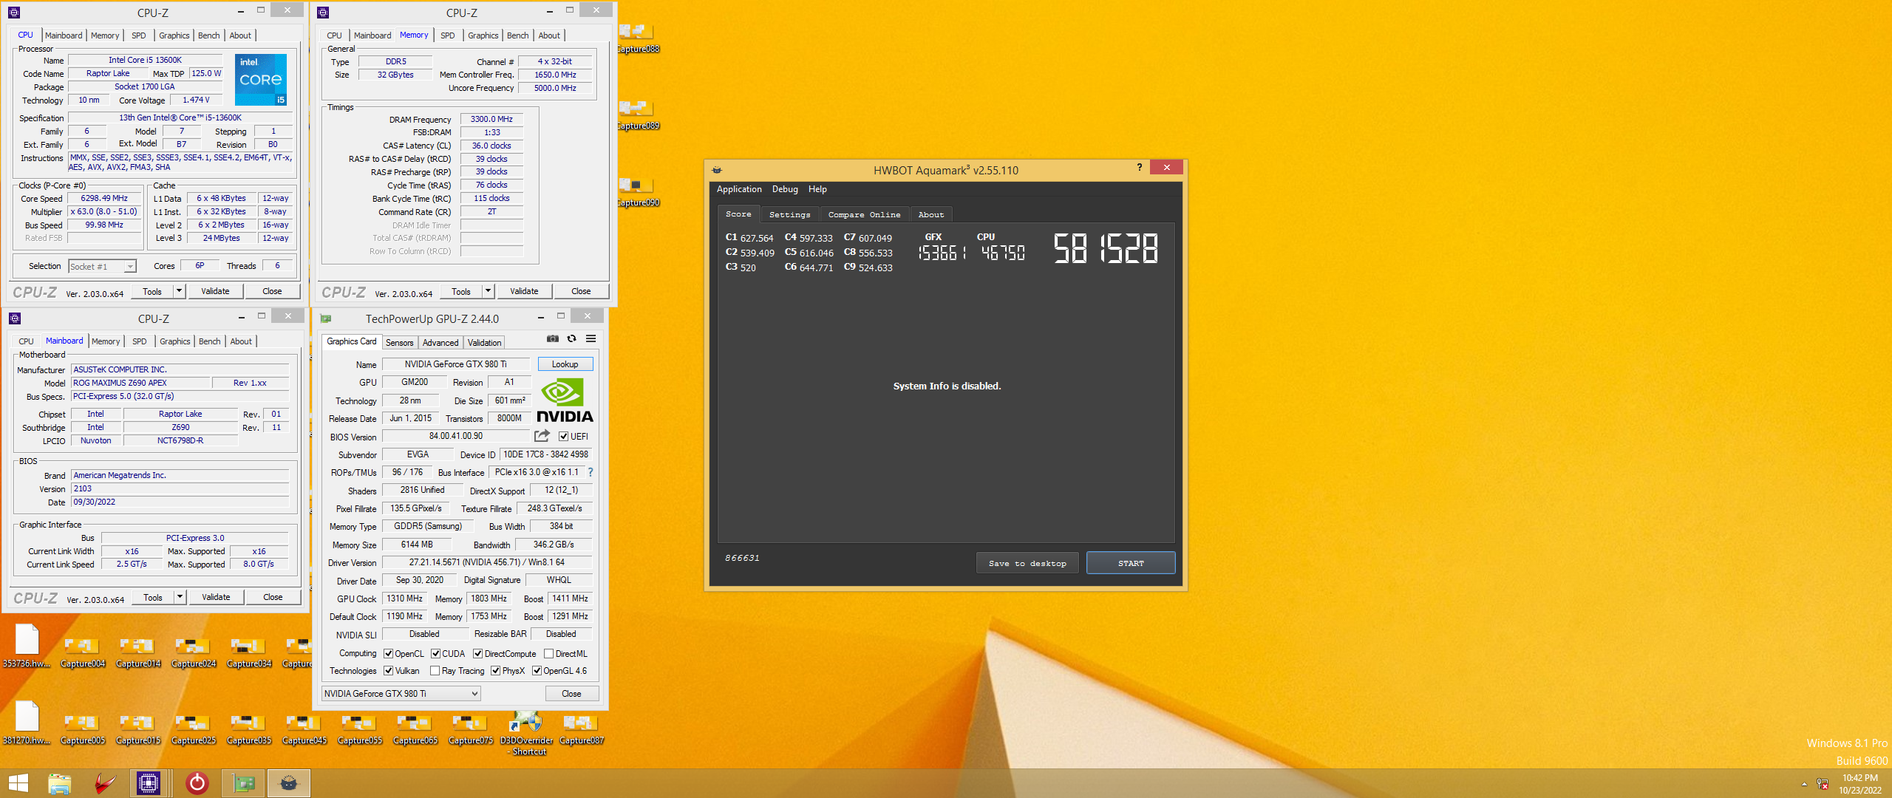Open the Advanced tab in GPU-Z
Image resolution: width=1892 pixels, height=798 pixels.
pyautogui.click(x=440, y=343)
